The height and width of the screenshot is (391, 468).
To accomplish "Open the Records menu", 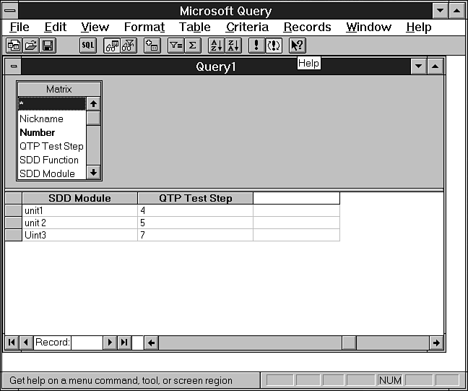I will pos(307,27).
